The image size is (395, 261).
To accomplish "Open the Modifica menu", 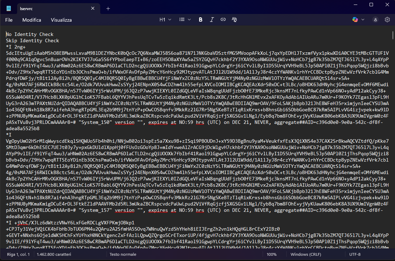I will (32, 20).
